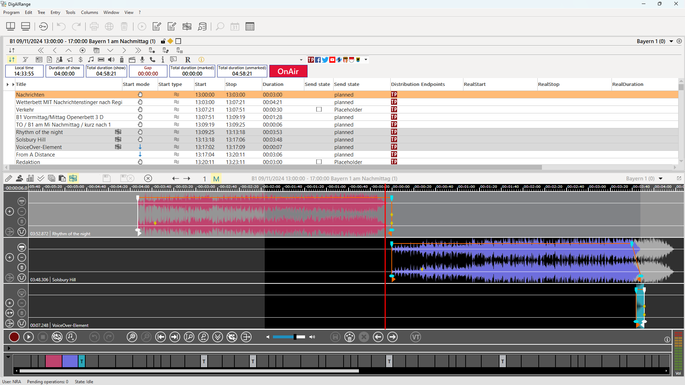Click the red OnAir button
685x385 pixels.
288,71
